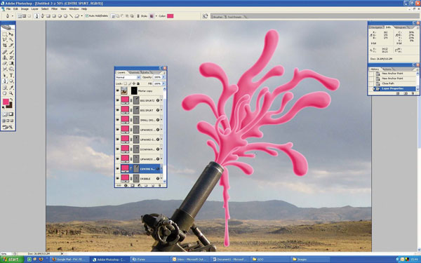This screenshot has height=263, width=421.
Task: Expand DRIBBLE layer effects arrow
Action: (x=161, y=178)
